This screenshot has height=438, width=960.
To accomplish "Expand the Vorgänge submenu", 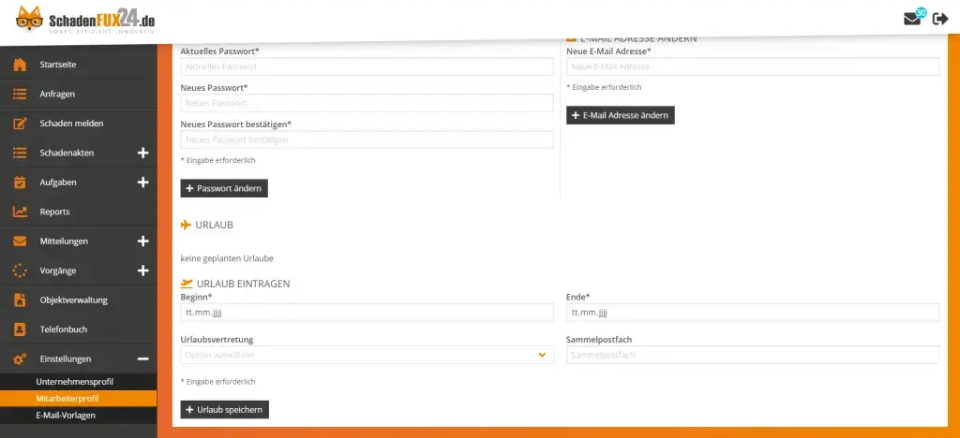I will coord(142,270).
